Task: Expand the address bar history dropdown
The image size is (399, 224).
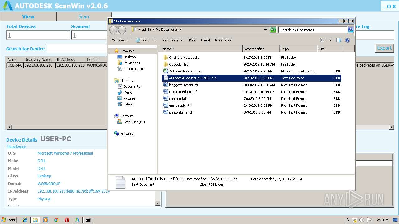Action: tap(265, 30)
